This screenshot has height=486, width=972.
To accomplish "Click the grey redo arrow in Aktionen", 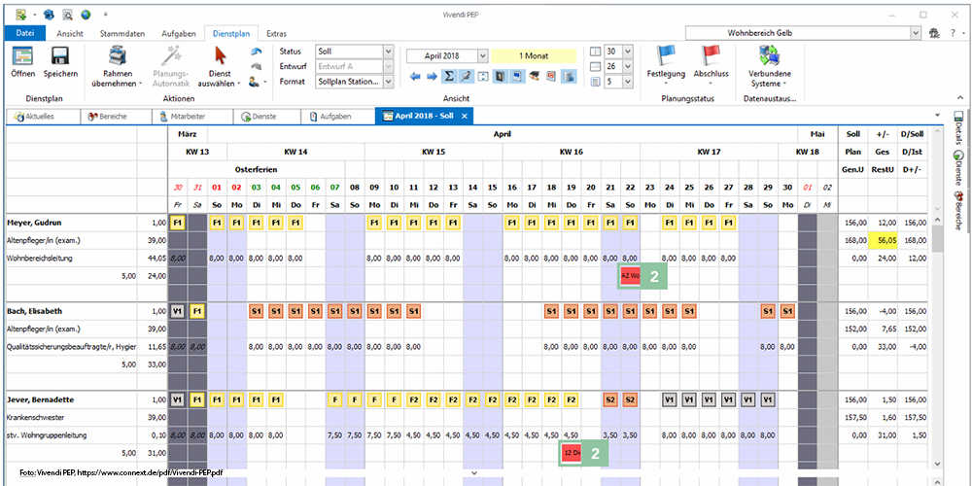I will coord(255,67).
